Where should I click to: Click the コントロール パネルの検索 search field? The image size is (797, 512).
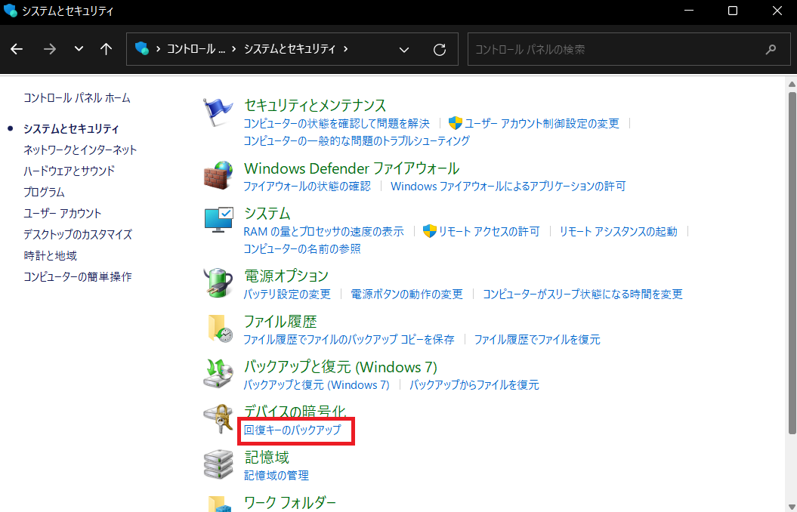point(629,49)
